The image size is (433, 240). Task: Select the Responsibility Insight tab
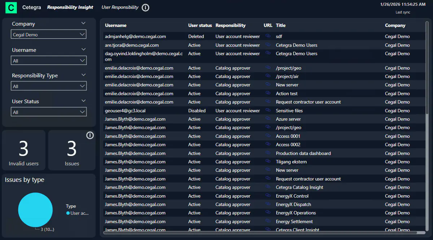tap(70, 7)
